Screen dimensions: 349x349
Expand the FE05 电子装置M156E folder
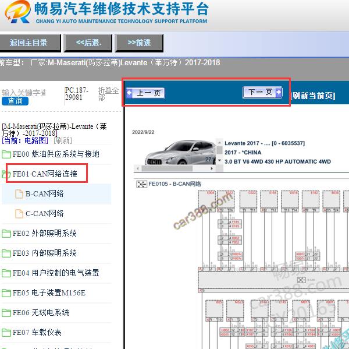[x=49, y=292]
